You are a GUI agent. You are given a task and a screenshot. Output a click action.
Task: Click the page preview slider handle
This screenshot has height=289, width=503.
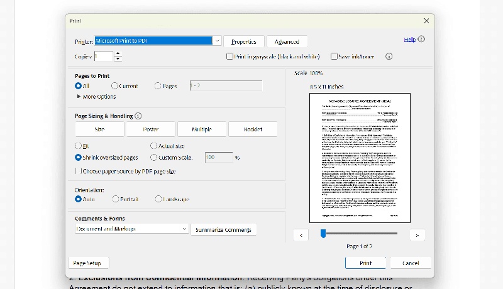pyautogui.click(x=323, y=234)
